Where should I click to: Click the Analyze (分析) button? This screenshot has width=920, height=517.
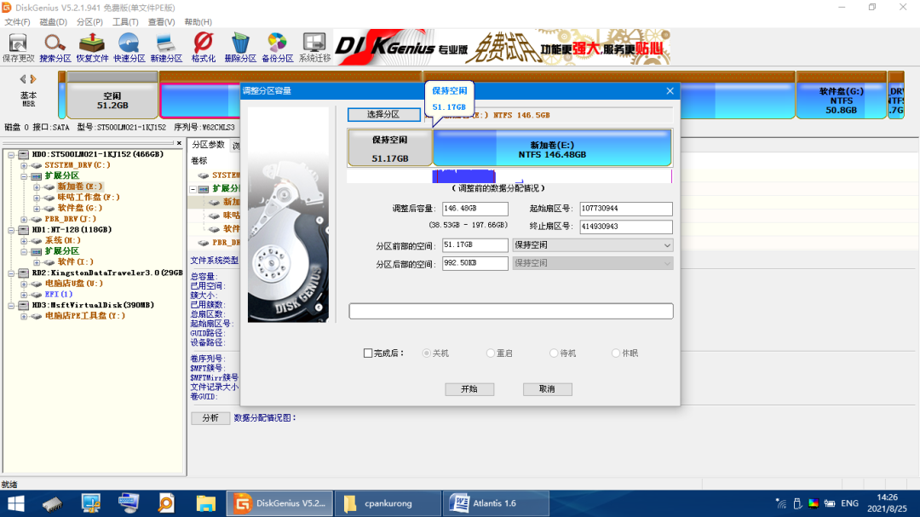tap(210, 418)
